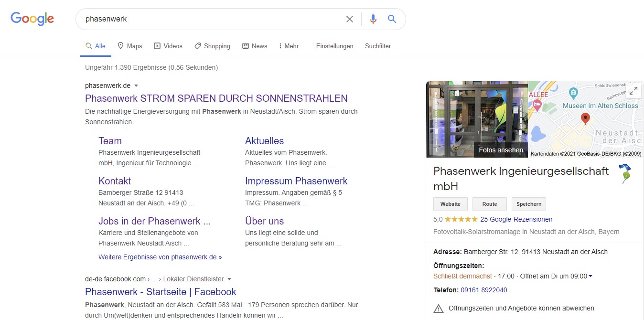Start voice search with microphone icon
This screenshot has width=644, height=320.
[373, 19]
